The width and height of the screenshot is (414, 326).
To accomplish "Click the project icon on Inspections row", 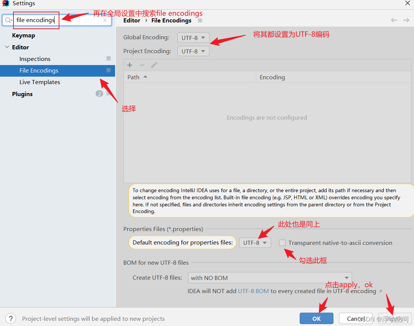I will coord(108,59).
